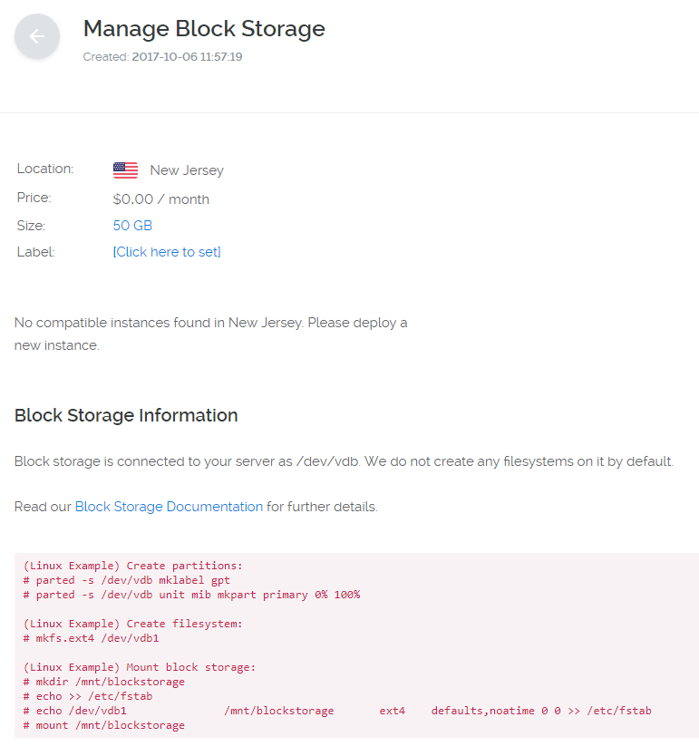Click the 'mkdir /mnt/blockstorage' command line
699x756 pixels.
coord(104,682)
